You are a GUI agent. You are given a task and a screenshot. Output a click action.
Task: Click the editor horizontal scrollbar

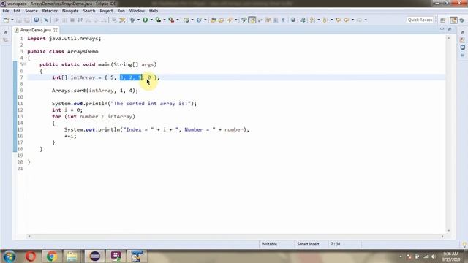coord(235,236)
